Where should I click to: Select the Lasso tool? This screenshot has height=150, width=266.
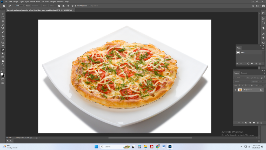pos(3,21)
